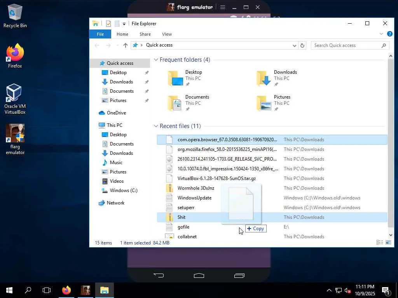Image resolution: width=398 pixels, height=298 pixels.
Task: Click the Search Quick access field
Action: coord(350,45)
